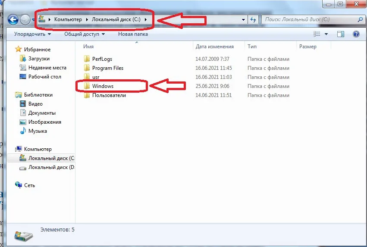Viewport: 367px width, 247px height.
Task: Click Избранное star icon in sidebar
Action: [x=18, y=49]
